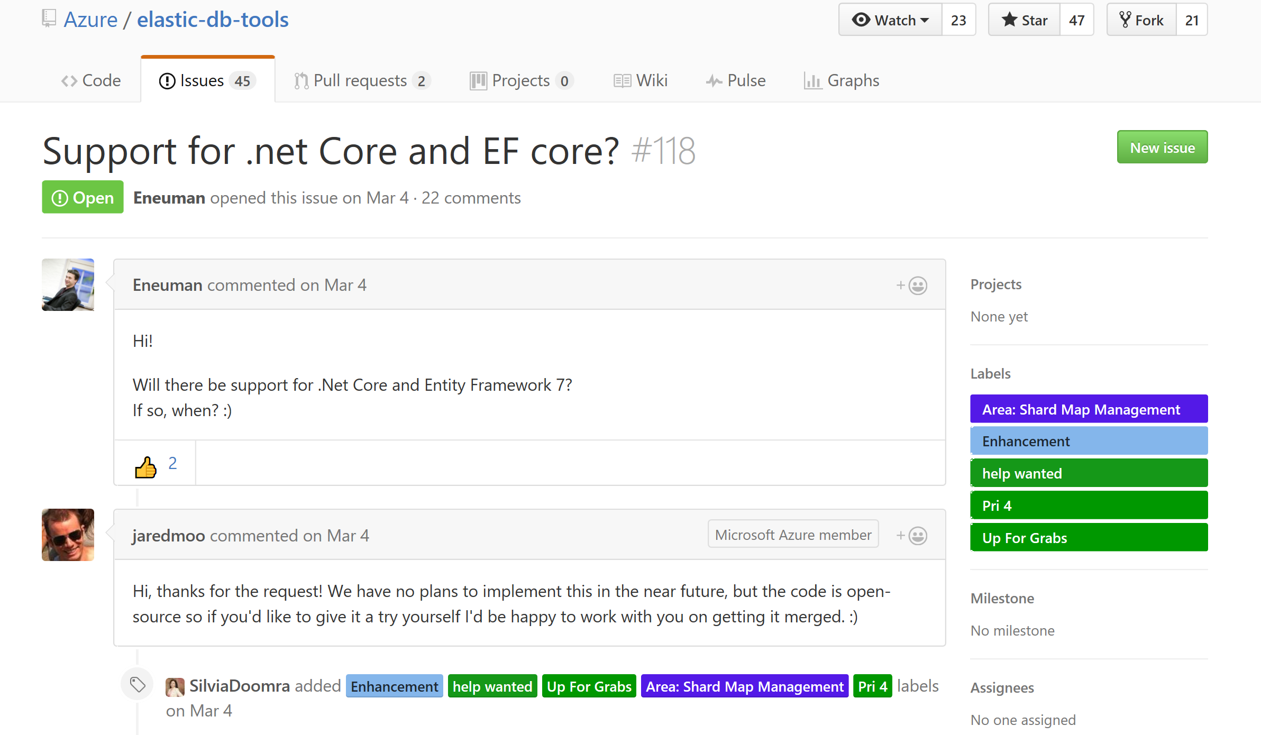
Task: Open jaredmoo's profile from comment header
Action: coord(169,536)
